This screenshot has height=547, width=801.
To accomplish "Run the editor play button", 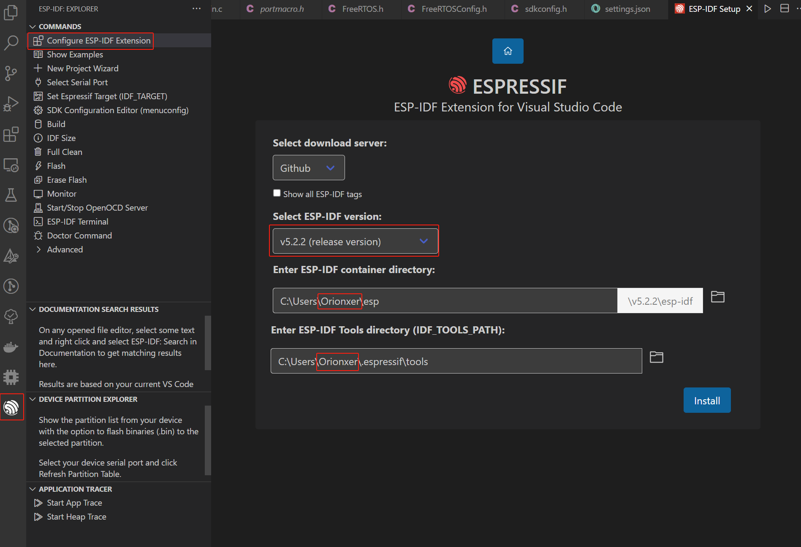I will [x=768, y=8].
